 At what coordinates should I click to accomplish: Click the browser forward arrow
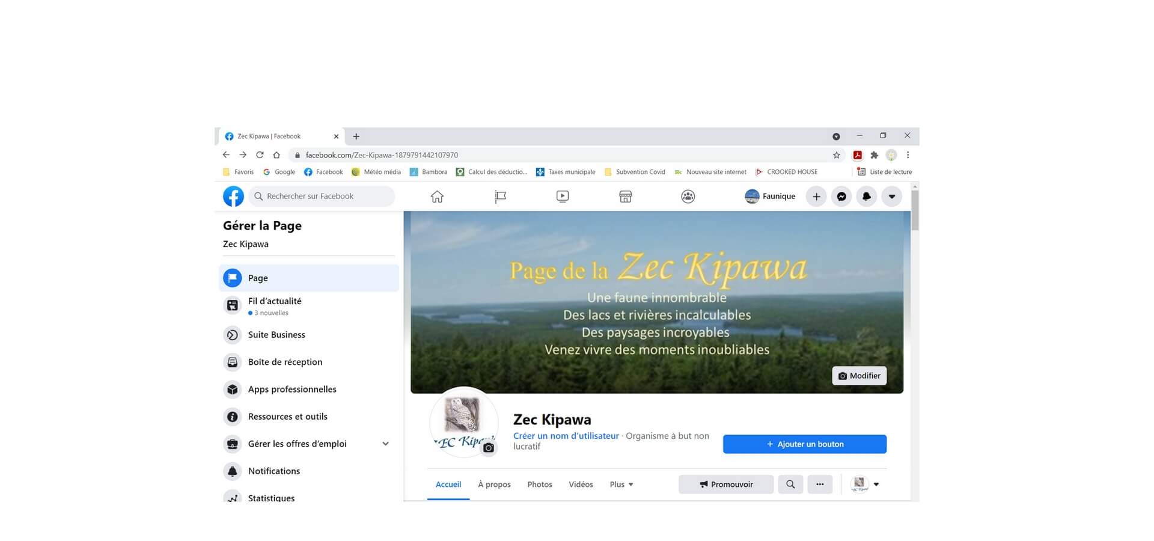pyautogui.click(x=243, y=155)
